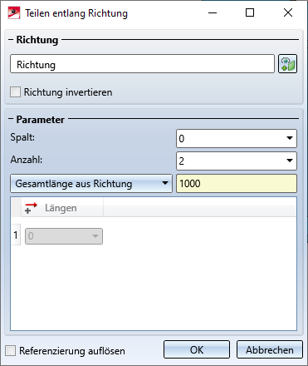Viewport: 308px width, 366px height.
Task: Collapse the Parameter section
Action: coord(11,119)
